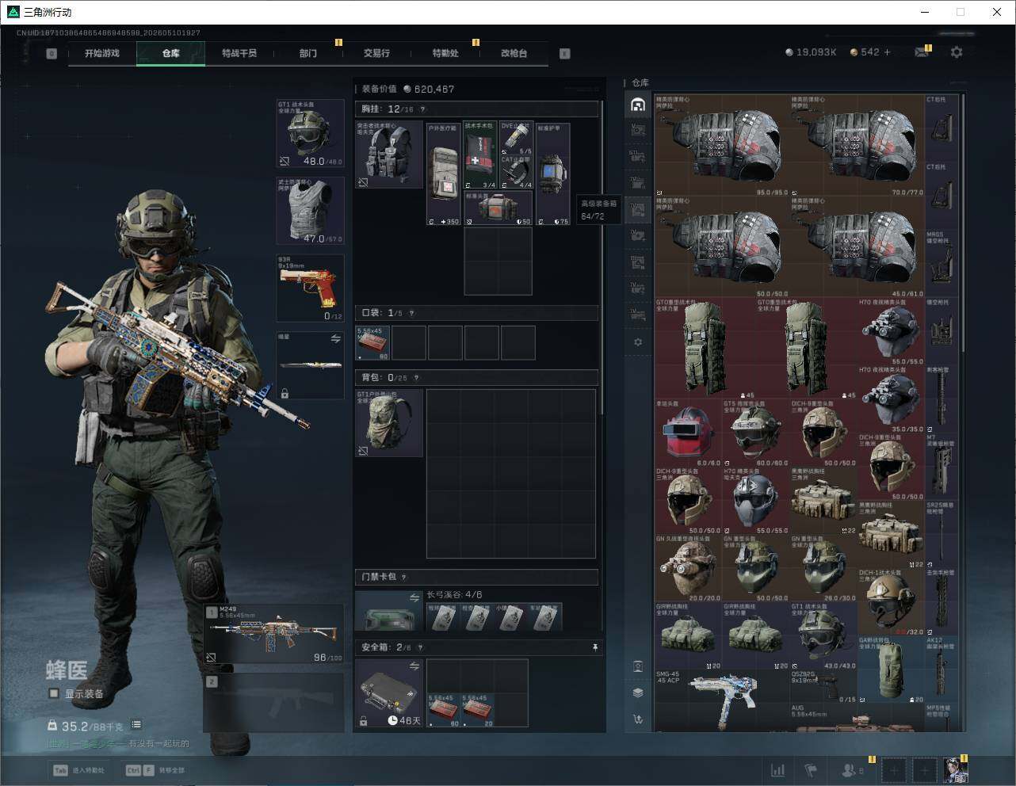1016x786 pixels.
Task: Select the first GTO重型战术包 in warehouse
Action: tap(705, 349)
